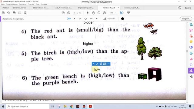Click the comb text field icon in annotation bar
This screenshot has width=194, height=109.
coord(105,64)
